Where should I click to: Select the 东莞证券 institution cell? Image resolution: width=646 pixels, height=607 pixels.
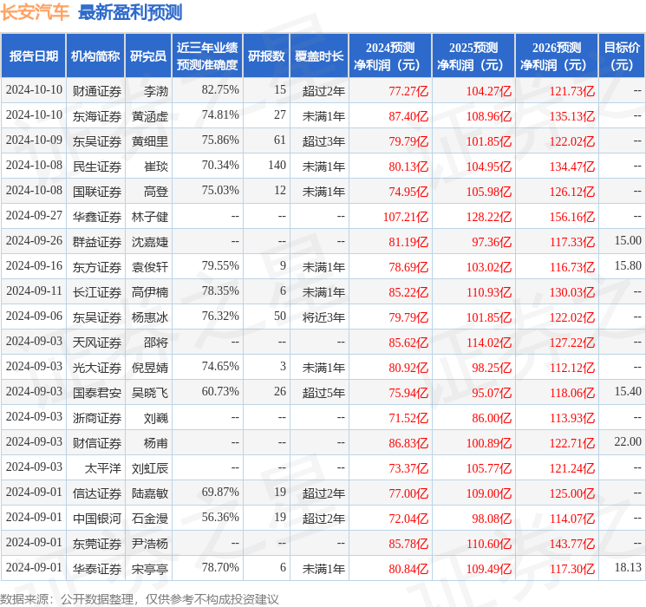[97, 544]
